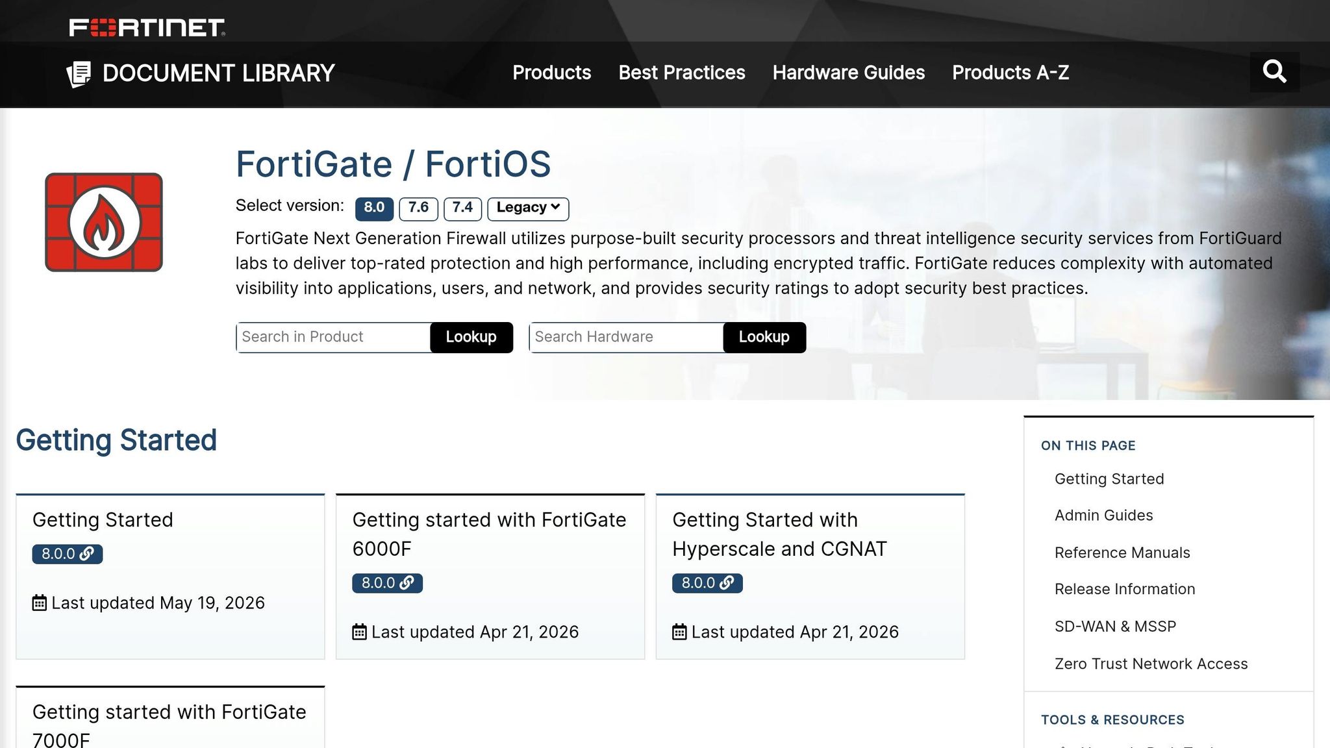Open Getting started with FortiGate 7000F
Screen dimensions: 1330x748
click(x=169, y=726)
